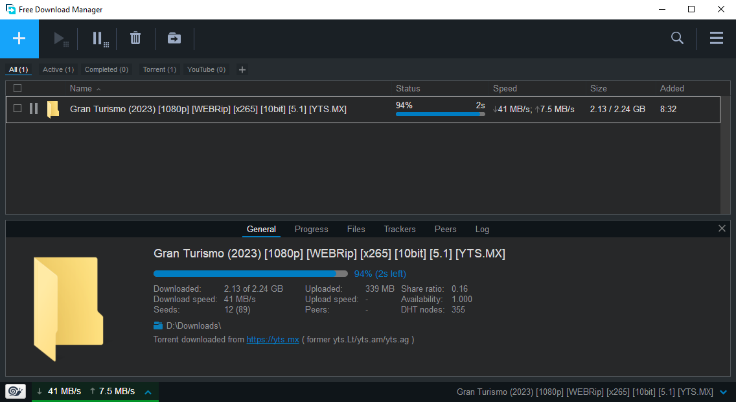The image size is (736, 402).
Task: Pause the Gran Turismo download row
Action: (x=34, y=109)
